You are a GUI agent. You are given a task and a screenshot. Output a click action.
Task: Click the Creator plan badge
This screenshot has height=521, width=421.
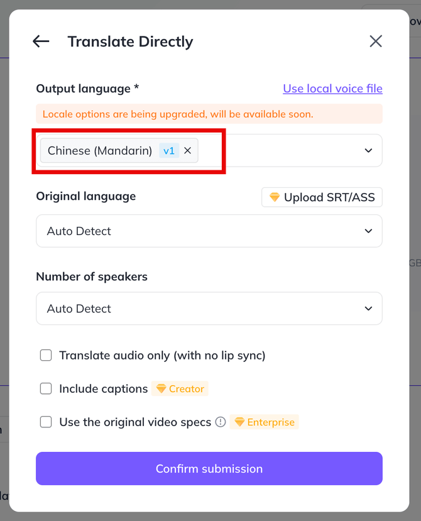(180, 388)
